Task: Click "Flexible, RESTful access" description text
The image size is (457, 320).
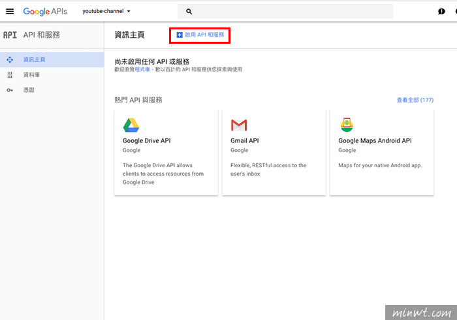Action: (x=268, y=169)
